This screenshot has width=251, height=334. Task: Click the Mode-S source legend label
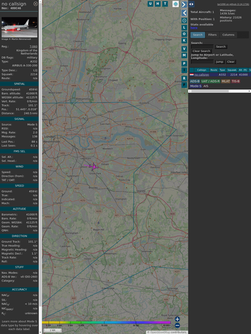click(x=195, y=86)
